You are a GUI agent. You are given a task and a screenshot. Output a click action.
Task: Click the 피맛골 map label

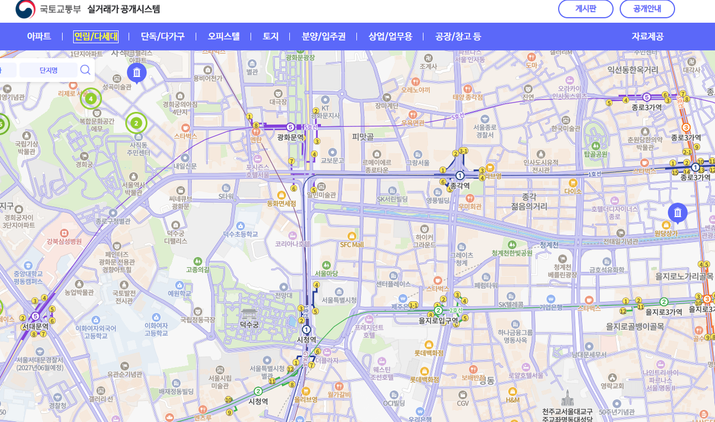[x=363, y=136]
